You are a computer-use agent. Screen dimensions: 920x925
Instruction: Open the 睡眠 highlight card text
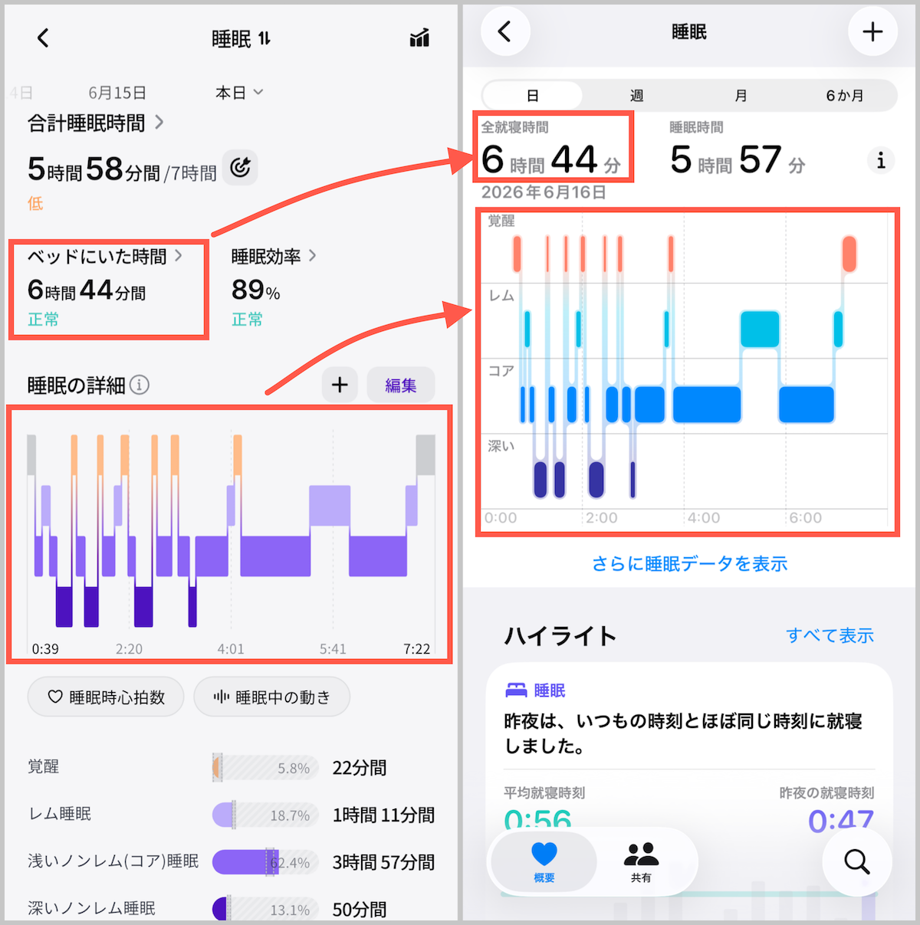pyautogui.click(x=683, y=733)
